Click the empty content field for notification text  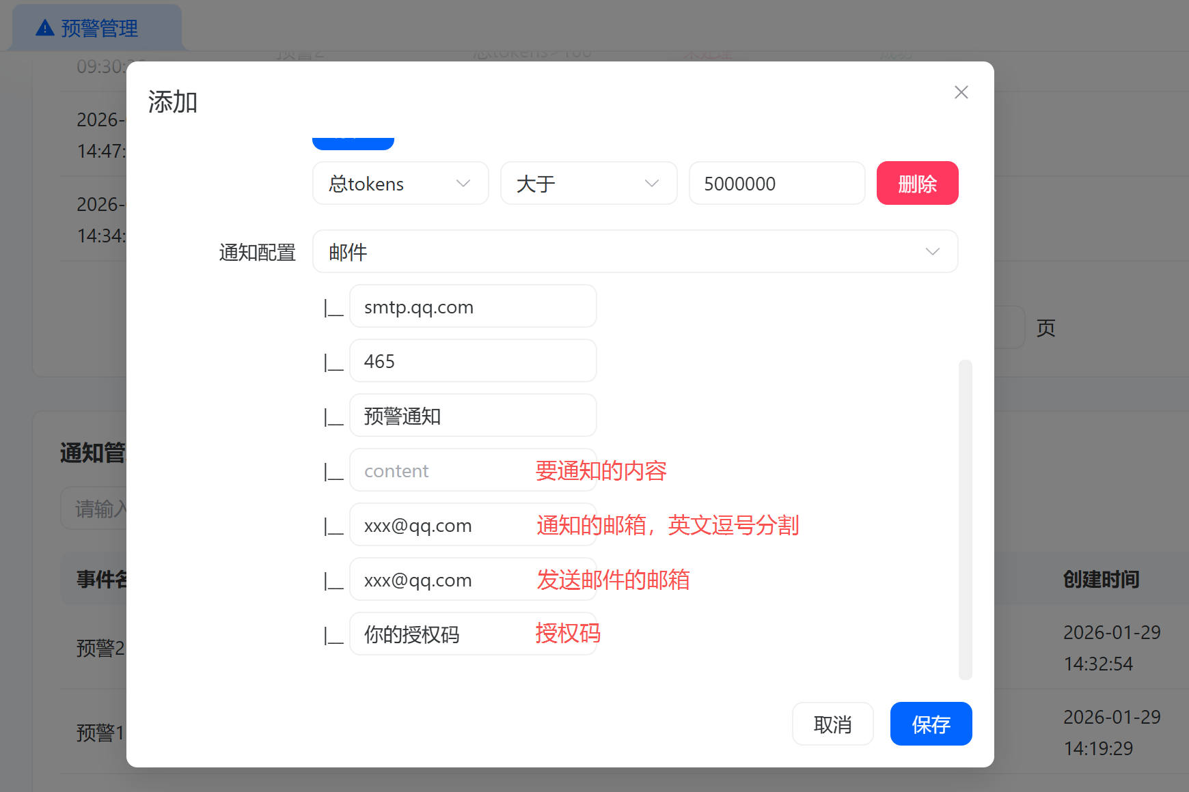pos(473,470)
